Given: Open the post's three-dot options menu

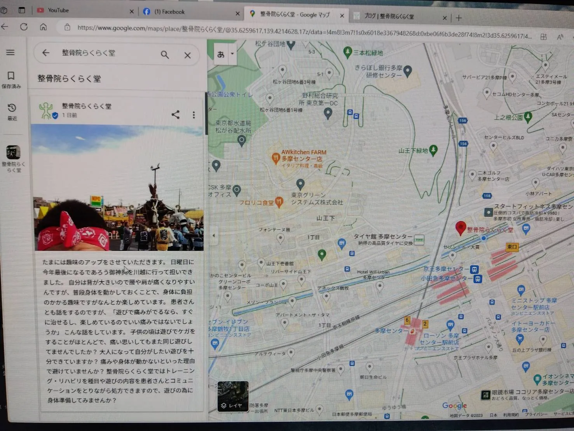Looking at the screenshot, I should (194, 115).
